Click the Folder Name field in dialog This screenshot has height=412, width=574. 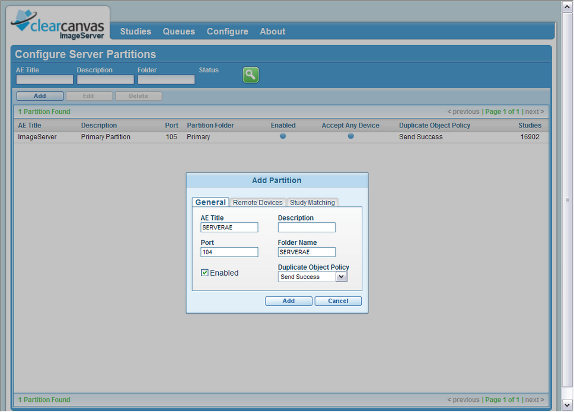[x=307, y=252]
